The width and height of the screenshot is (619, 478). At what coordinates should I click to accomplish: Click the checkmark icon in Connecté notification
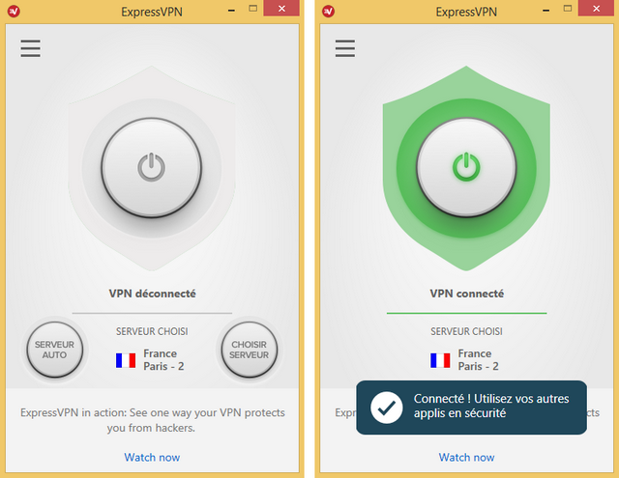387,408
